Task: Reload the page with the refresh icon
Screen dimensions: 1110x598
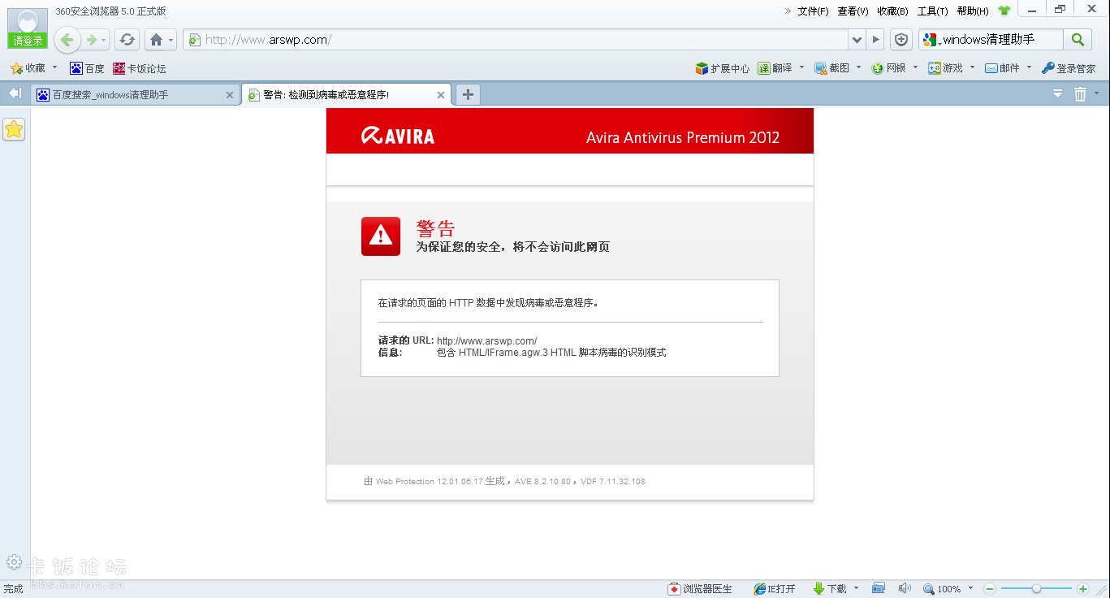Action: tap(127, 40)
